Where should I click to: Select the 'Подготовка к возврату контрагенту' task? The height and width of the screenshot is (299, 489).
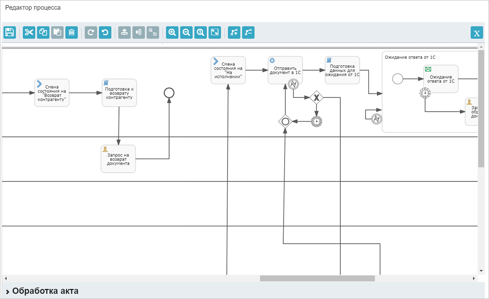point(119,93)
